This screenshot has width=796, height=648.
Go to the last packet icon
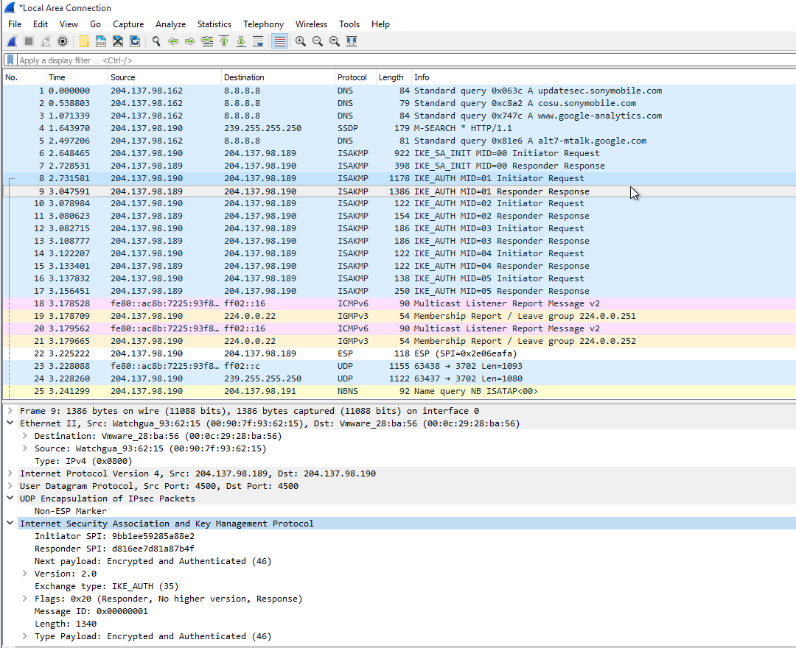[x=241, y=41]
